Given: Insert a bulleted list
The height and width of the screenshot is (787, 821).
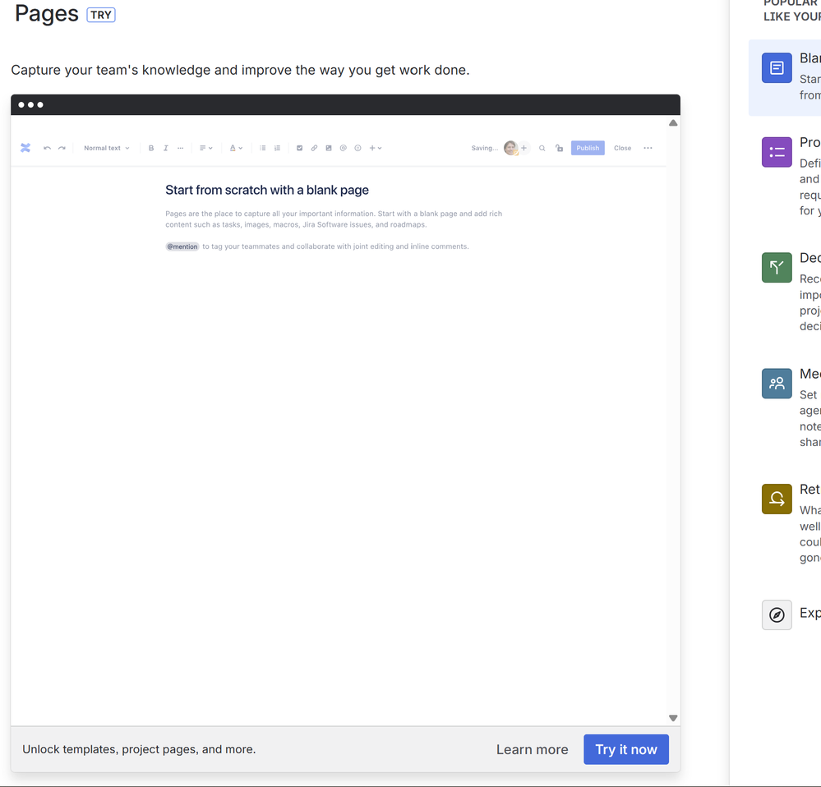Looking at the screenshot, I should tap(262, 148).
